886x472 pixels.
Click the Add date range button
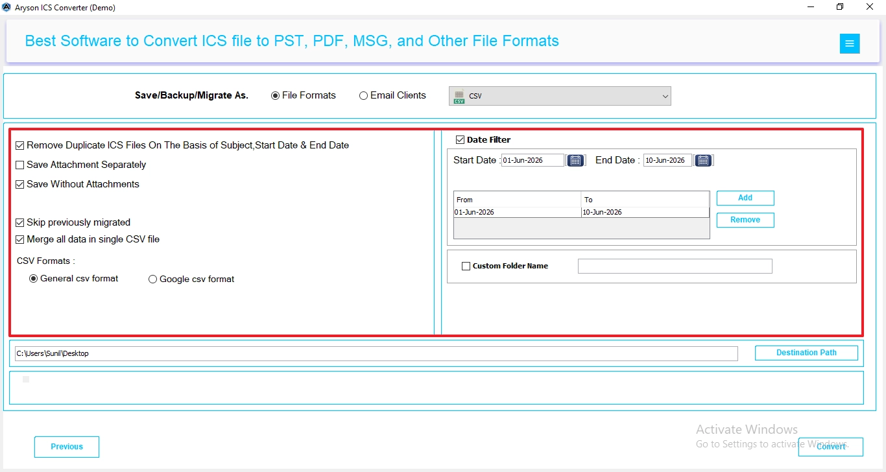point(745,198)
